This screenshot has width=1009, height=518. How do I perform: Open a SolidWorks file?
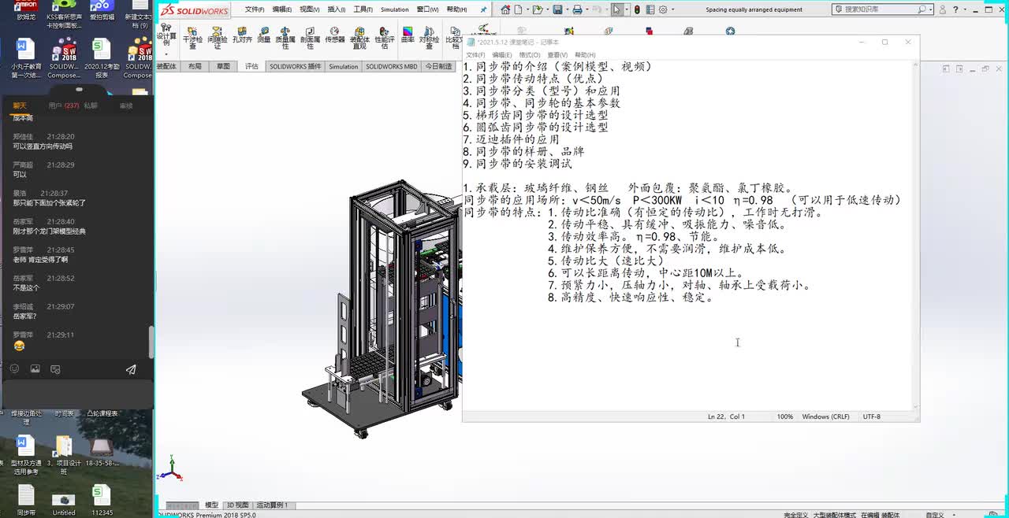coord(537,9)
